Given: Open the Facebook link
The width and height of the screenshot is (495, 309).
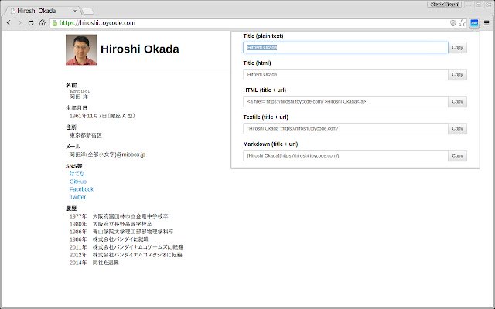Looking at the screenshot, I should (81, 189).
